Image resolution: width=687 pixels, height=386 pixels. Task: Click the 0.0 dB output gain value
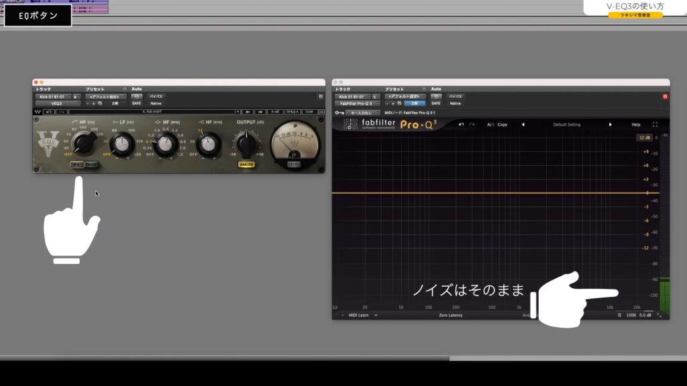click(645, 315)
